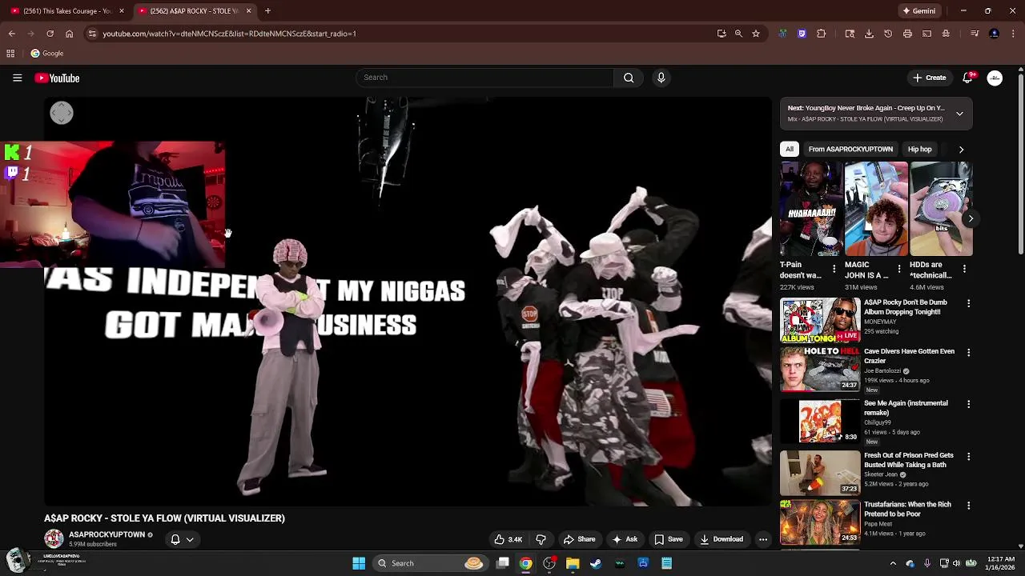
Task: Open the Extensions puzzle icon
Action: tap(821, 34)
